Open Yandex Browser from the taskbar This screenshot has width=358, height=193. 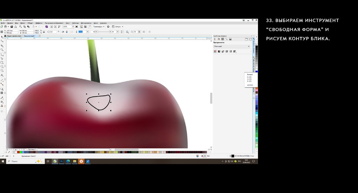[x=81, y=161]
